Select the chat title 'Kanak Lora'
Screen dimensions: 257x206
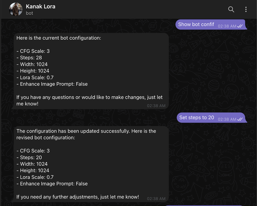point(40,7)
